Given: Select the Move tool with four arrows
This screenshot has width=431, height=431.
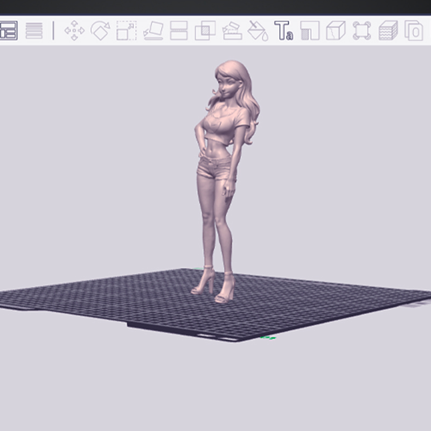Looking at the screenshot, I should (74, 31).
